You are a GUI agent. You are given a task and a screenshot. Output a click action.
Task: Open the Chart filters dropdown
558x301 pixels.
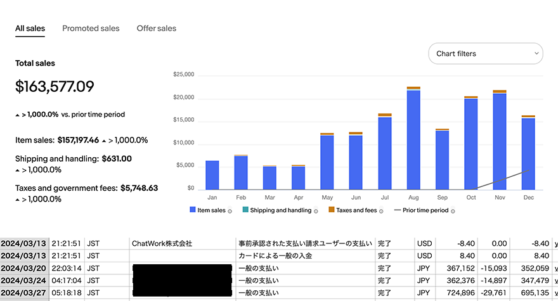tap(486, 54)
